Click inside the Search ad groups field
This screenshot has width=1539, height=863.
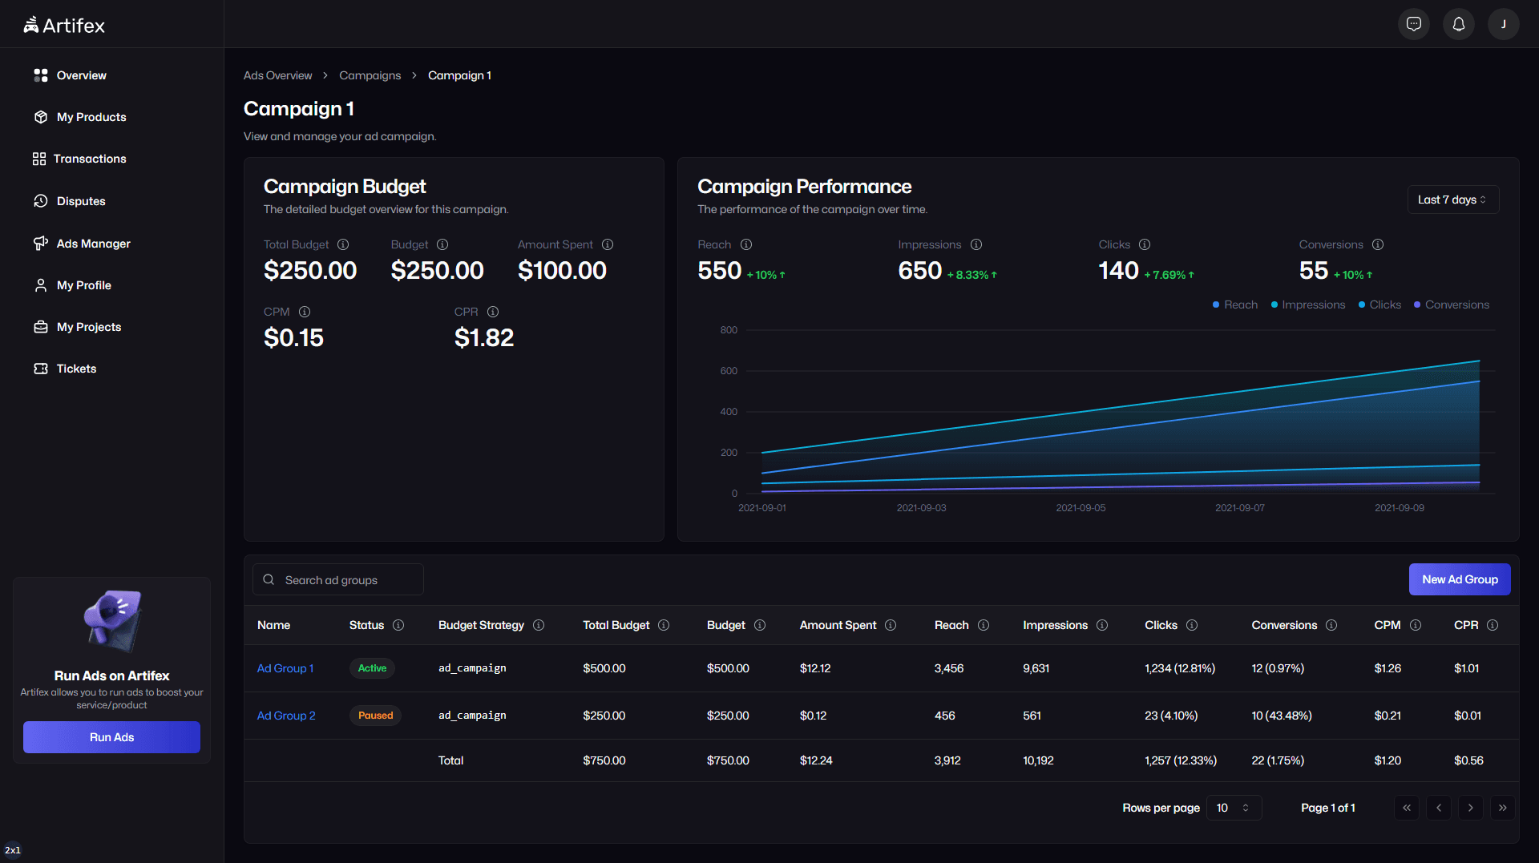[x=345, y=579]
